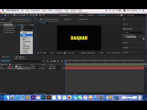Select the Standard workspace
This screenshot has height=110, width=147.
tap(91, 15)
